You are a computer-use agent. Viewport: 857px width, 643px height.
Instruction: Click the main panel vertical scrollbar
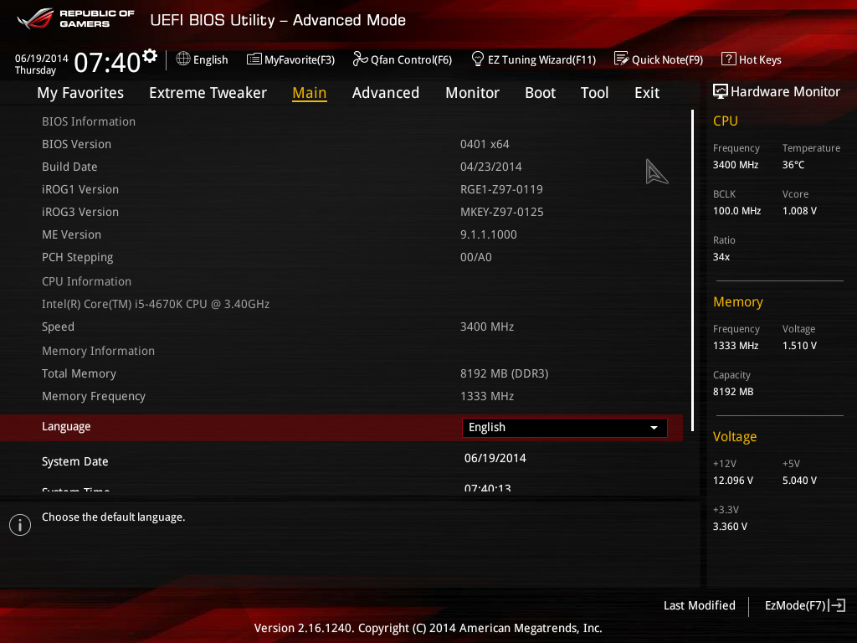point(692,270)
